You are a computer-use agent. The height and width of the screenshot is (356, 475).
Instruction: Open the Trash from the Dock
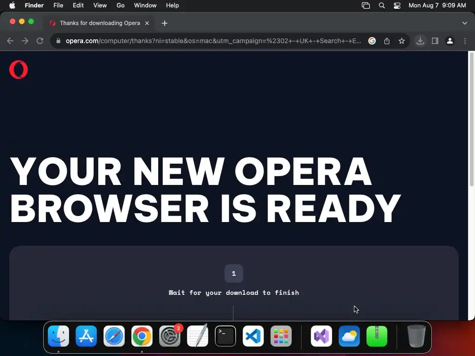point(417,336)
